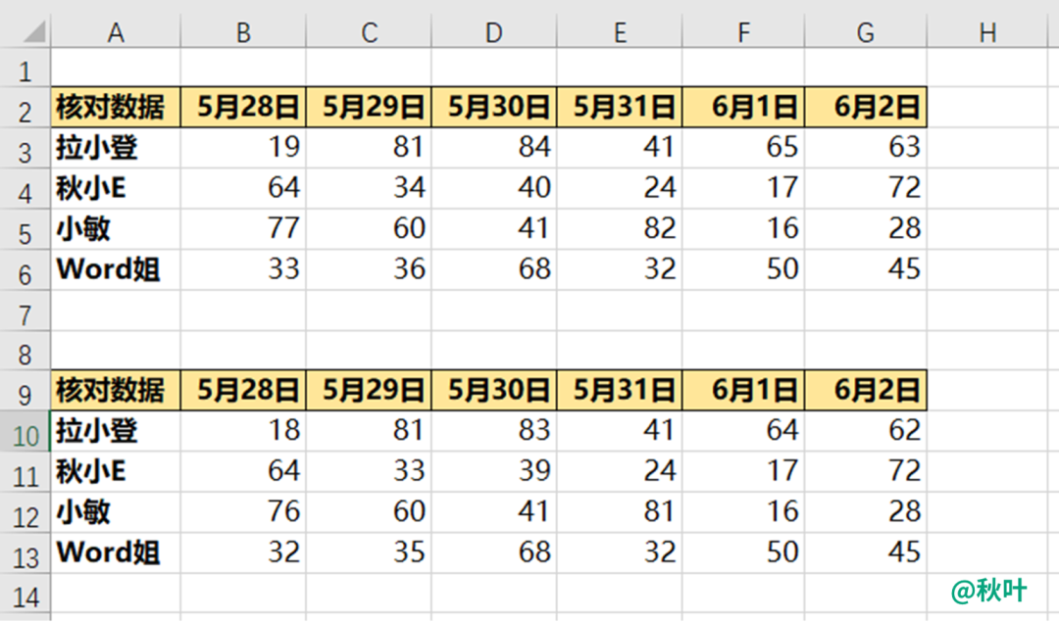
Task: Click cell D3 with value 84
Action: tap(493, 147)
